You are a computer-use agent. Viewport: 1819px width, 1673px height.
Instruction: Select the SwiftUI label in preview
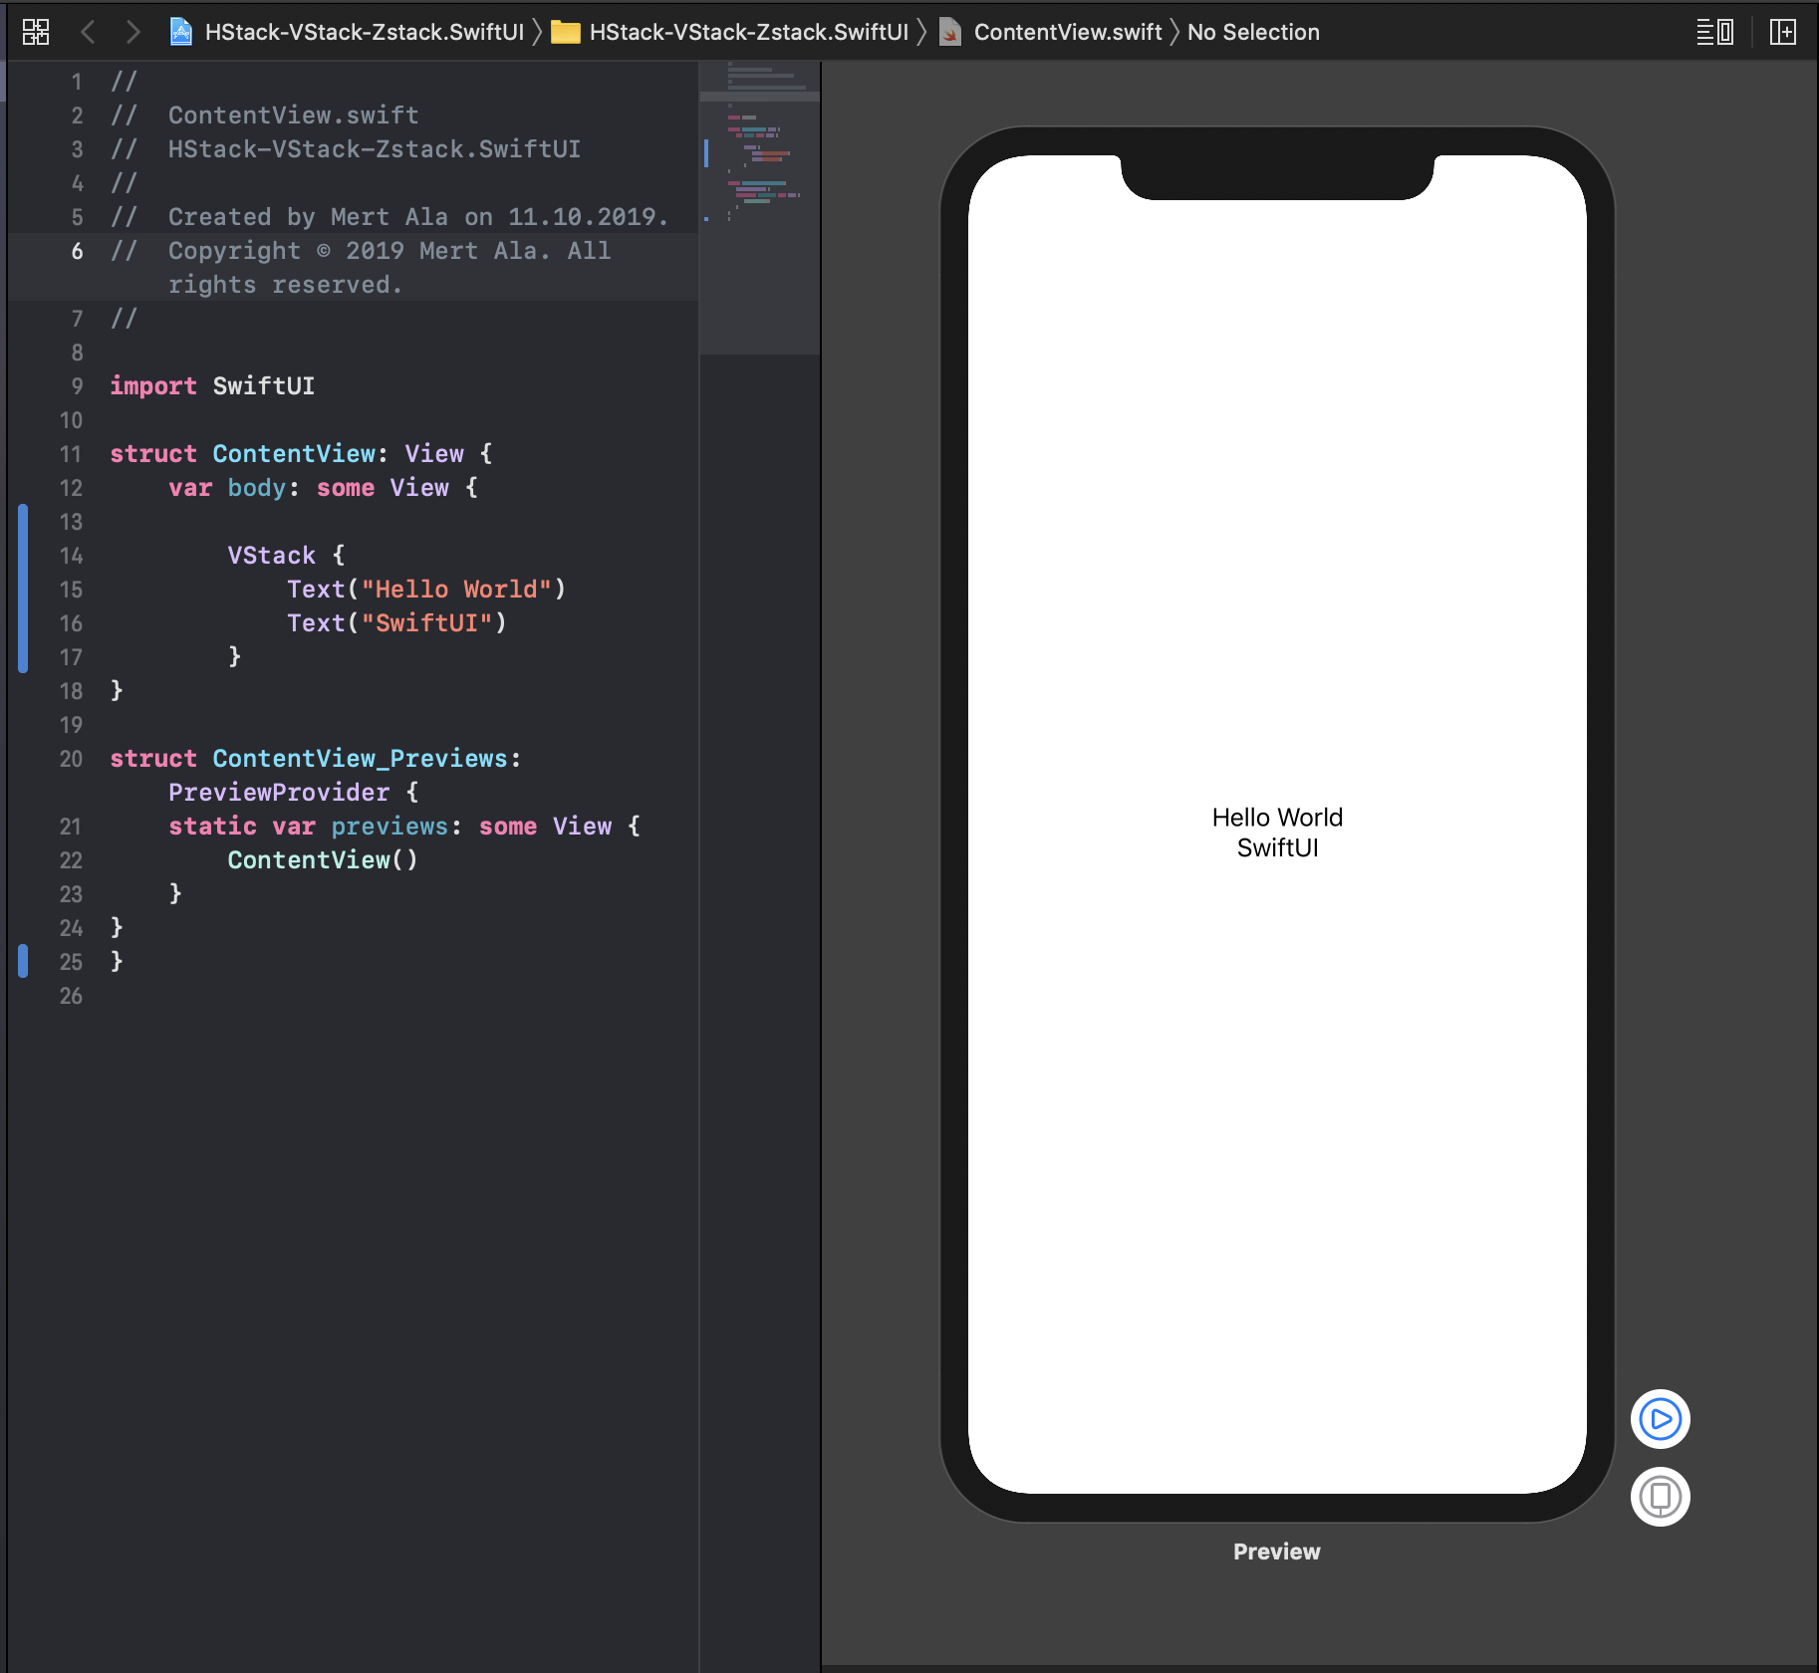click(x=1277, y=848)
